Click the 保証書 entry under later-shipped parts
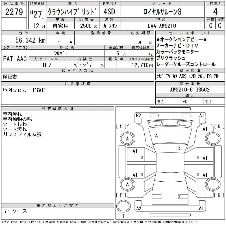226x226 pixels. pos(10,77)
